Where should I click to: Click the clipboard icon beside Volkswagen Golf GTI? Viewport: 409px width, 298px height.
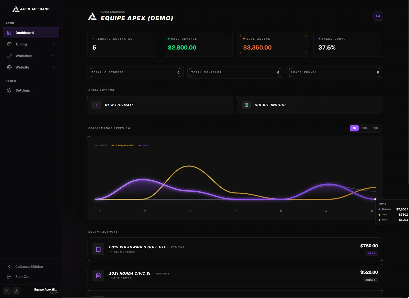(x=98, y=249)
